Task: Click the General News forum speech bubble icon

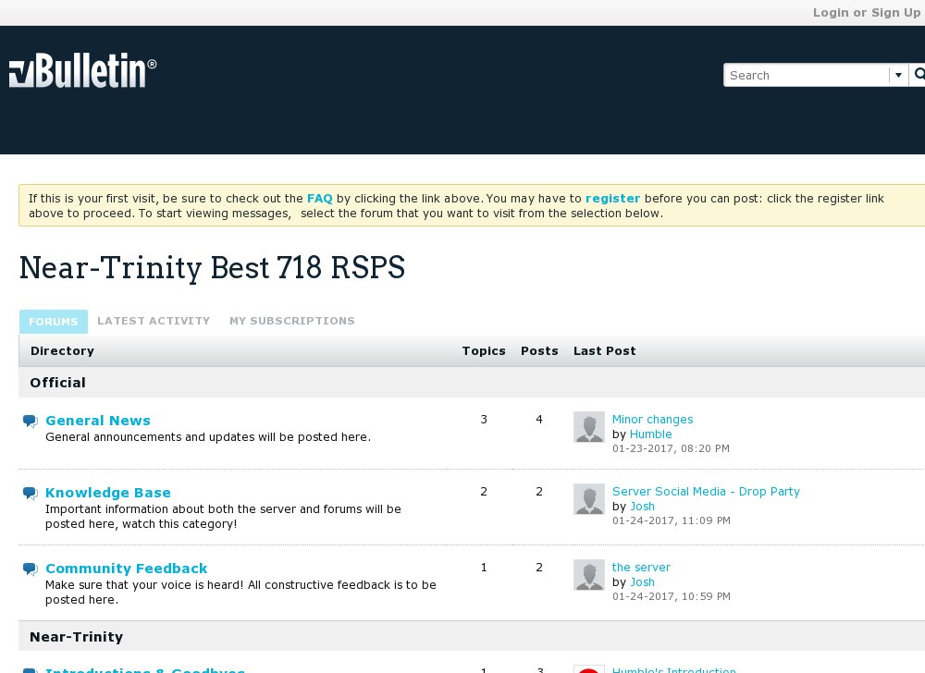Action: click(x=29, y=421)
